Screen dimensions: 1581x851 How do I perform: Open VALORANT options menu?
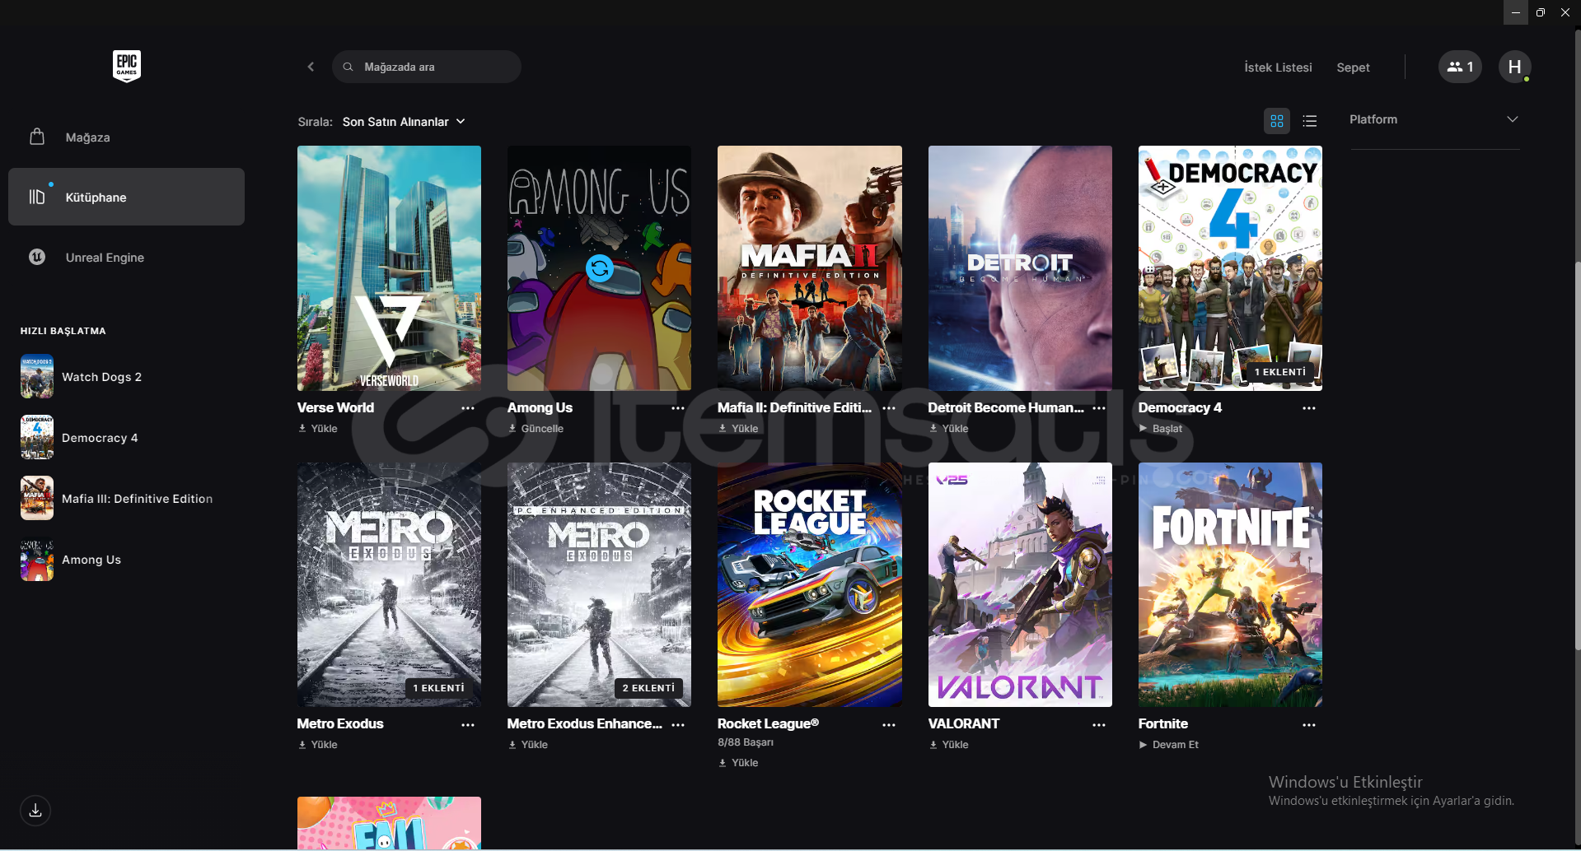pos(1099,725)
